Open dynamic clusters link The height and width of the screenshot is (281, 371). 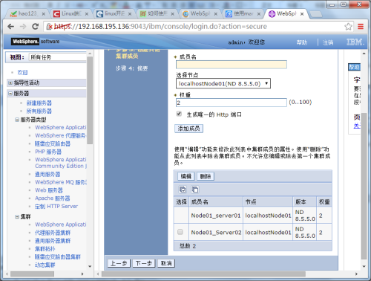(45, 265)
